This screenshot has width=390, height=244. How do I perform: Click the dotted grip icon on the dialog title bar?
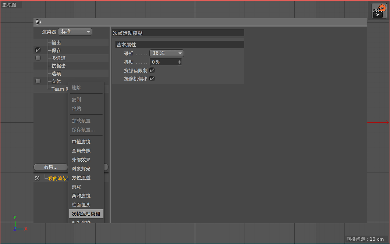(x=38, y=22)
